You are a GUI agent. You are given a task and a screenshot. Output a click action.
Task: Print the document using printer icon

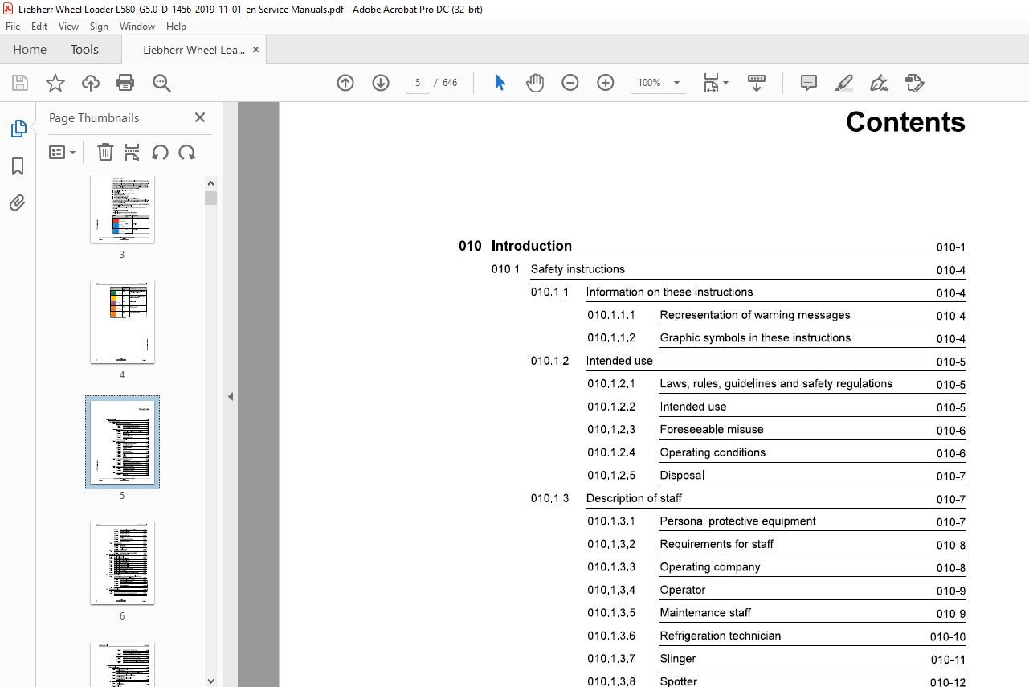coord(125,83)
